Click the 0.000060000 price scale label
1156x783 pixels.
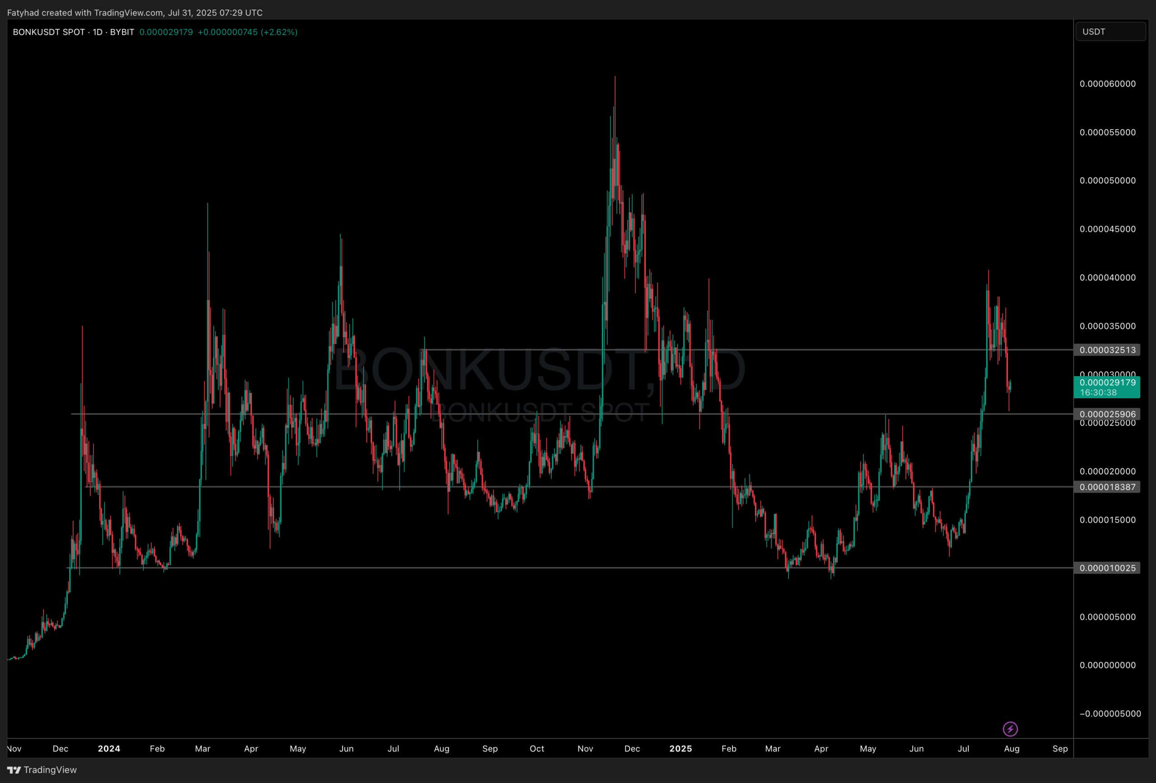point(1107,84)
